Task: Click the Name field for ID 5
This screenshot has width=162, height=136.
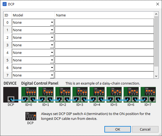Action: point(104,60)
